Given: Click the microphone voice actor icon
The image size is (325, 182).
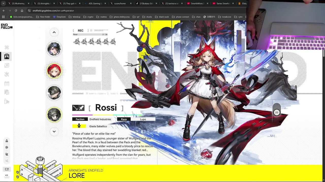Looking at the screenshot, I should pos(79,126).
